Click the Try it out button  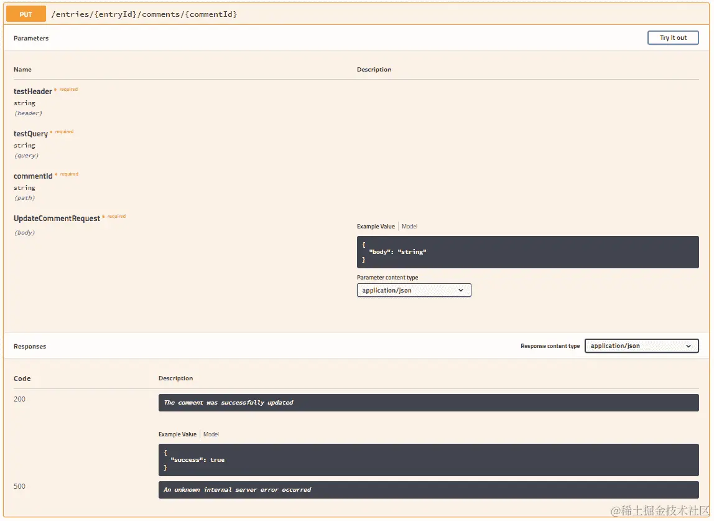(x=672, y=37)
